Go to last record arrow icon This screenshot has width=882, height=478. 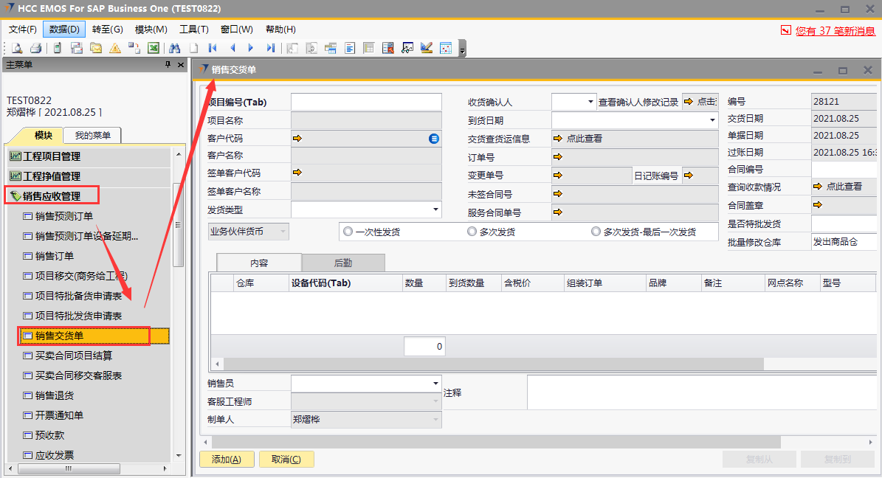pyautogui.click(x=271, y=48)
